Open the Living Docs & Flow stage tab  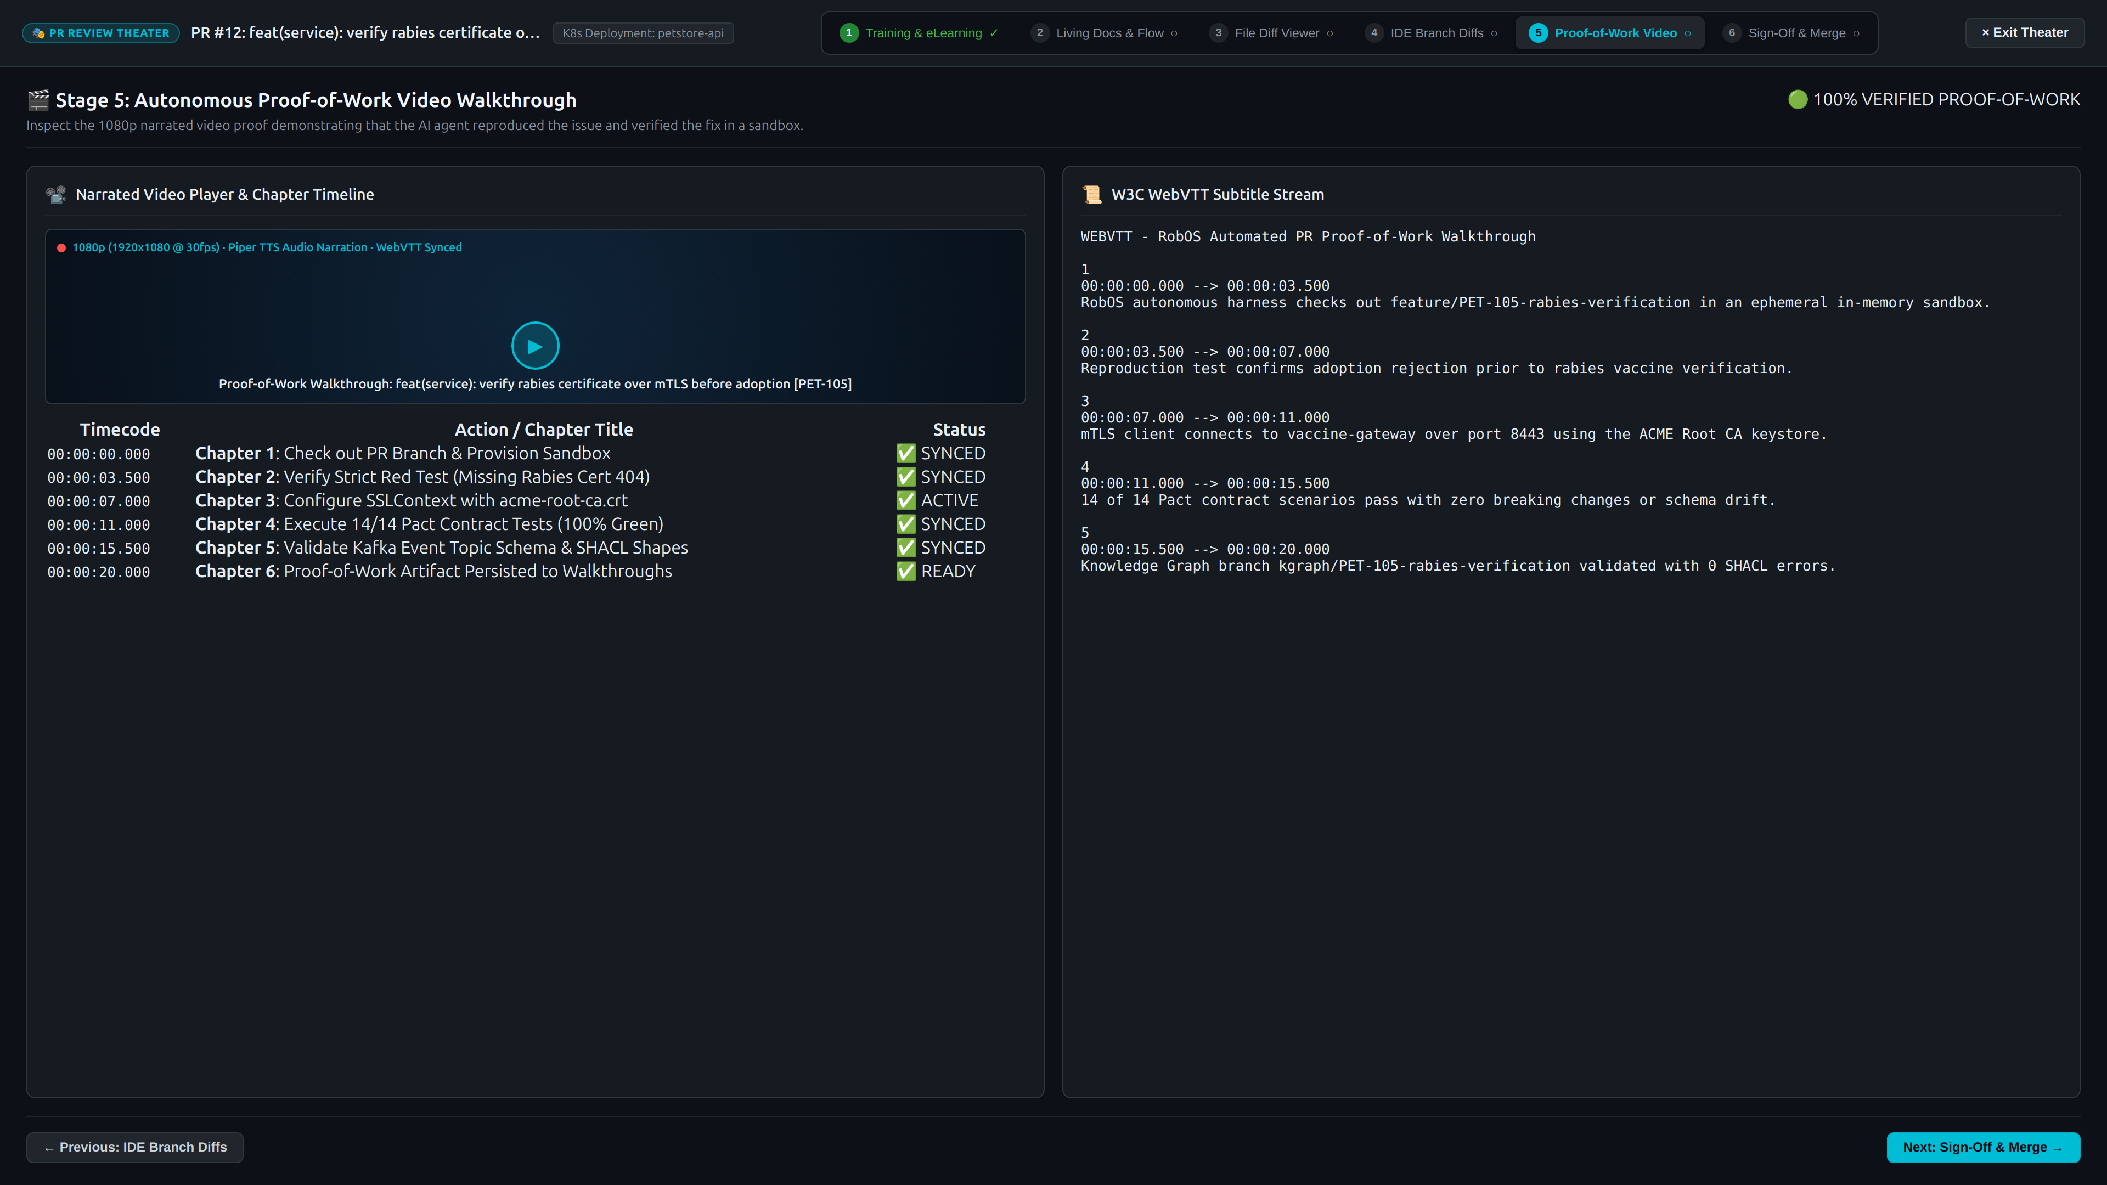click(1104, 33)
